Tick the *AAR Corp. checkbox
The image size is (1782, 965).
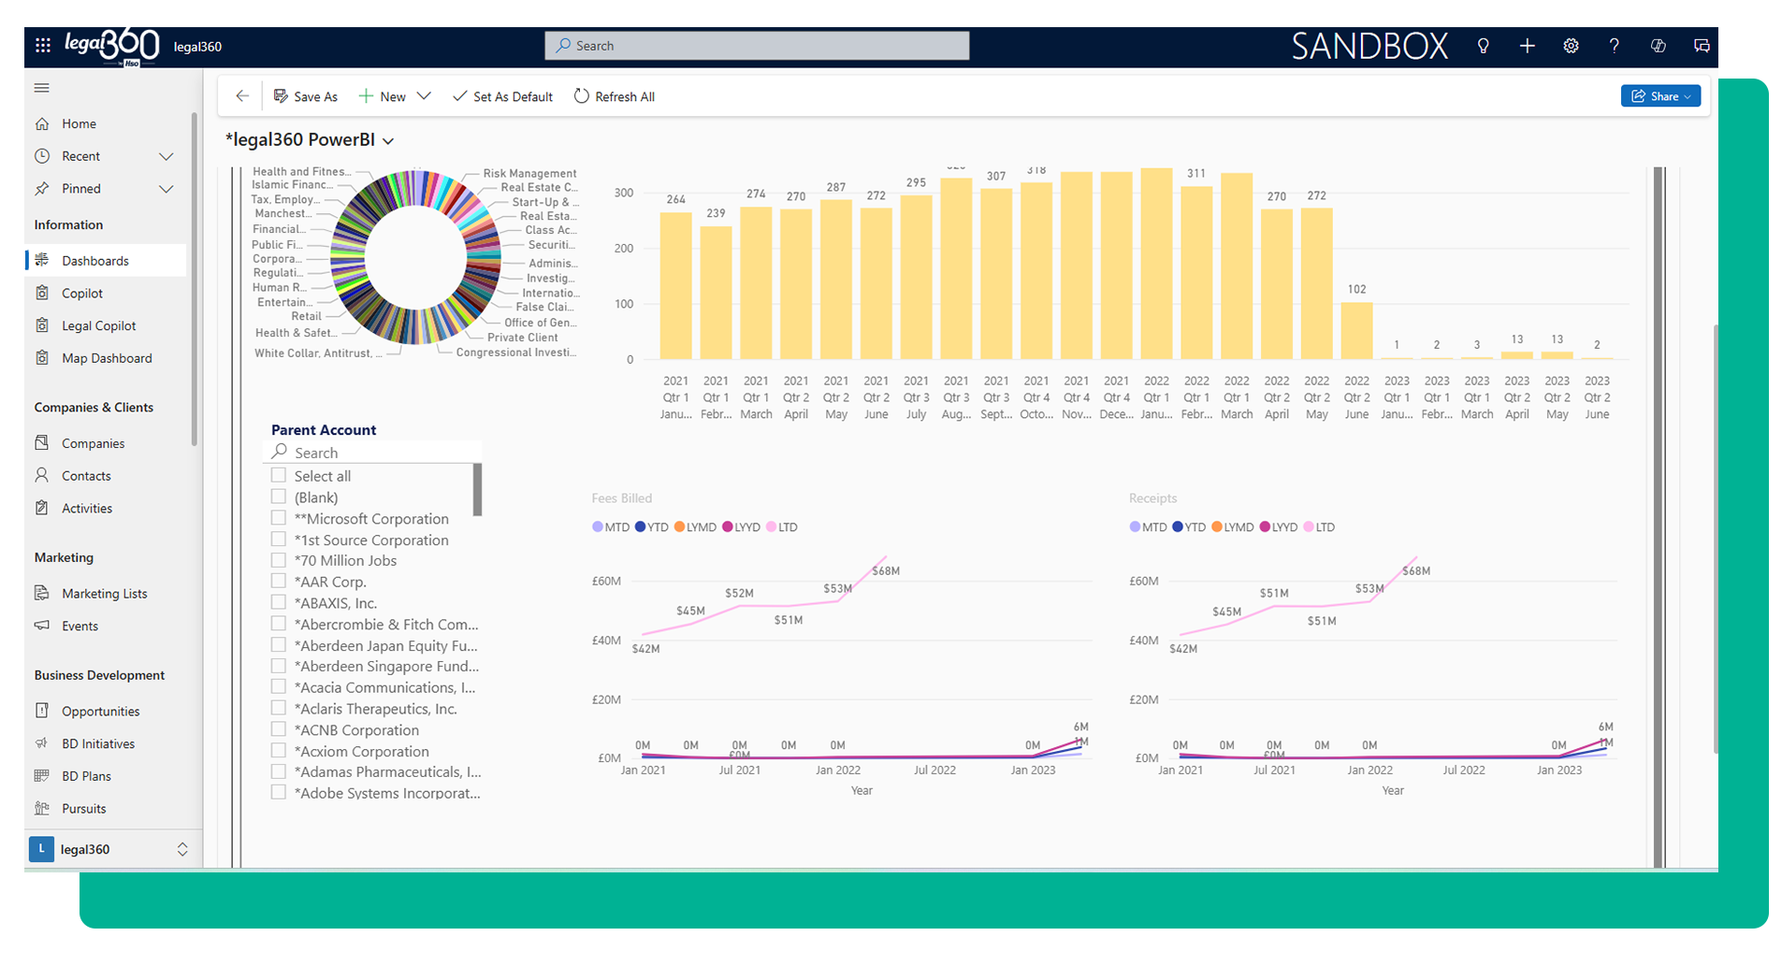(x=279, y=582)
